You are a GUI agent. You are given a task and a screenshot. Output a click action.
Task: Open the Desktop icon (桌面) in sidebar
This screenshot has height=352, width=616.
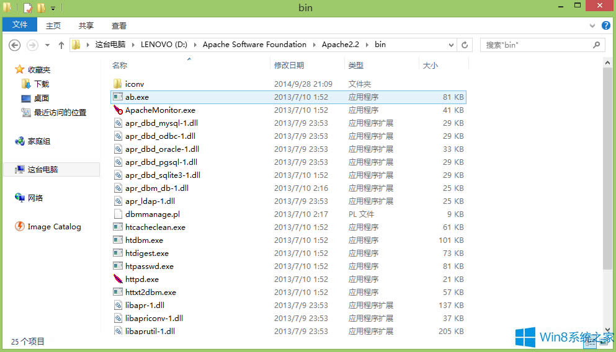[26, 98]
